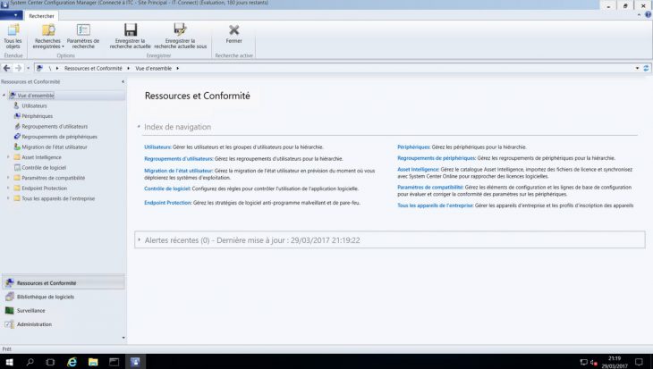Select the Rechercher ribbon tab
The width and height of the screenshot is (653, 369).
click(x=40, y=16)
